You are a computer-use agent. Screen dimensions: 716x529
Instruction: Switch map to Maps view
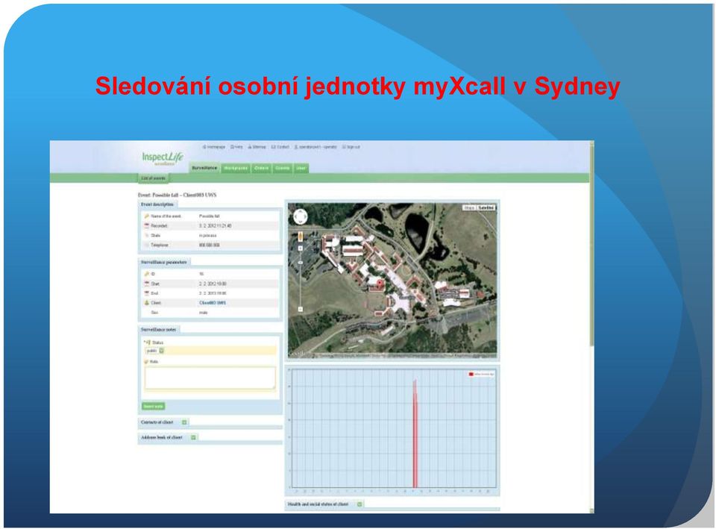469,208
